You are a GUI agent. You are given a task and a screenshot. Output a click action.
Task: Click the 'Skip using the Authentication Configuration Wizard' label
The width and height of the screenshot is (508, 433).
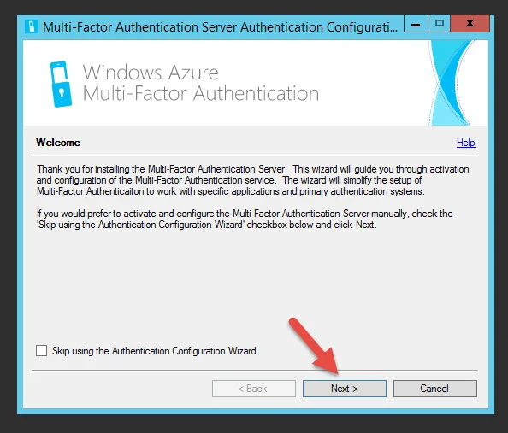coord(154,351)
